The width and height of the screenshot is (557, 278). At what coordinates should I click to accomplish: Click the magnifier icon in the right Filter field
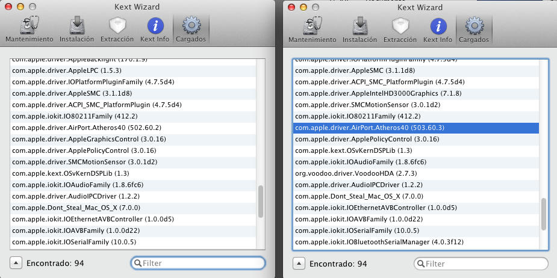point(420,264)
